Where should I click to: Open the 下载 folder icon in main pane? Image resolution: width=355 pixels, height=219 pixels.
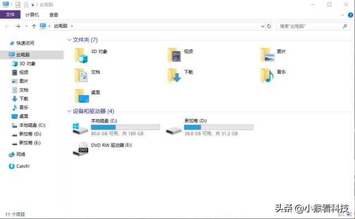[x=174, y=75]
